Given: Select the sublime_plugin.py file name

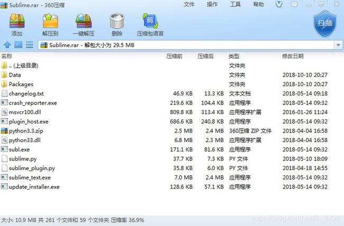Looking at the screenshot, I should pyautogui.click(x=32, y=168).
